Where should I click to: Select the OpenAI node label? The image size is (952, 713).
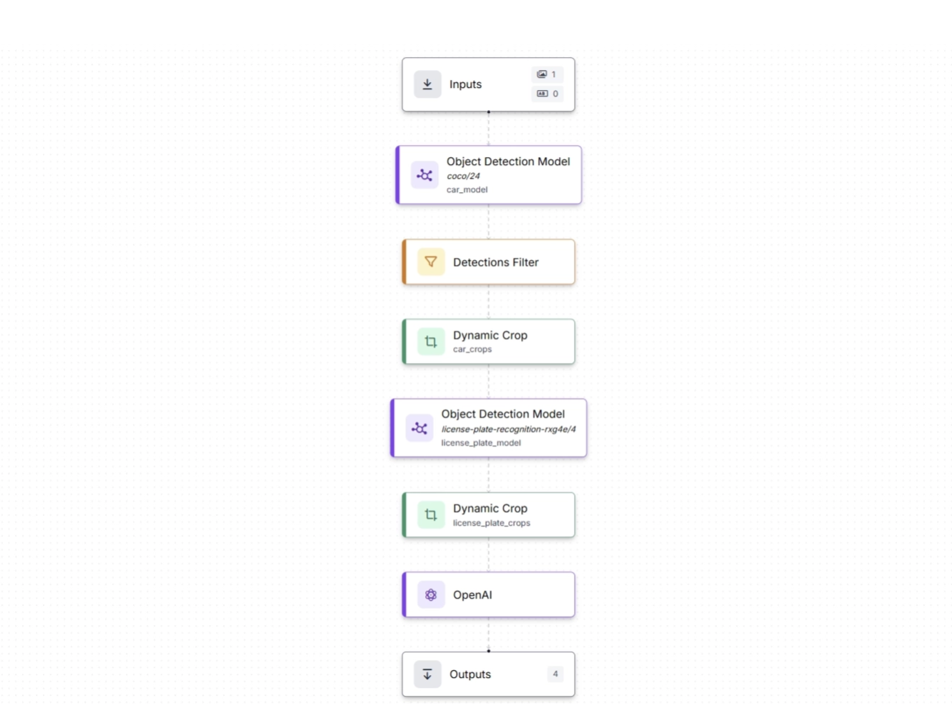point(472,595)
